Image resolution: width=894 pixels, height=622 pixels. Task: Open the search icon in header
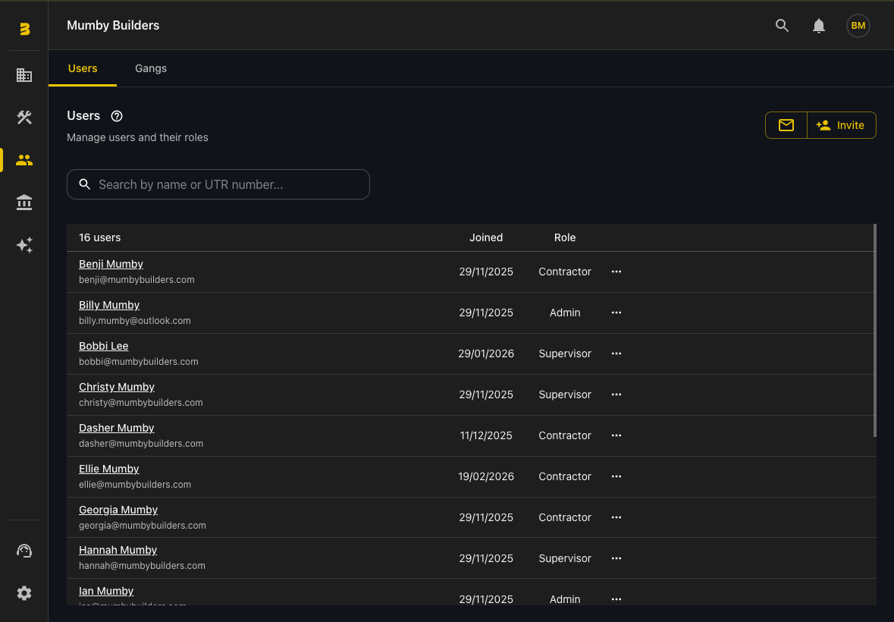click(783, 26)
